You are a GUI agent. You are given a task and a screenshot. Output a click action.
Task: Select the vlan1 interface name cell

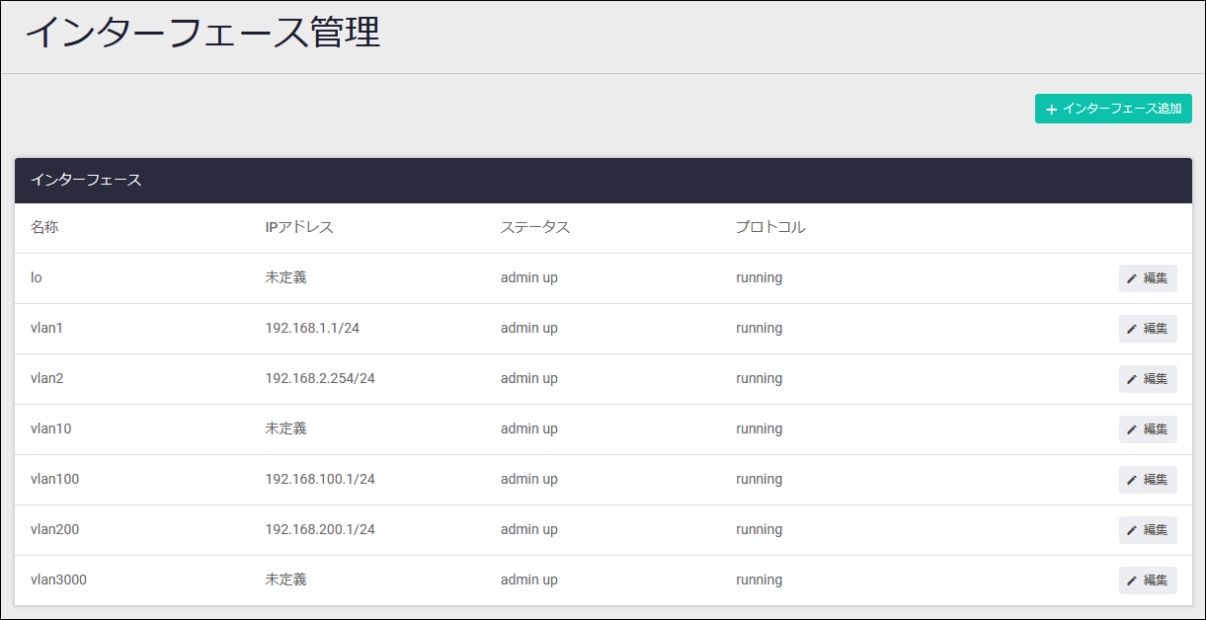coord(46,328)
